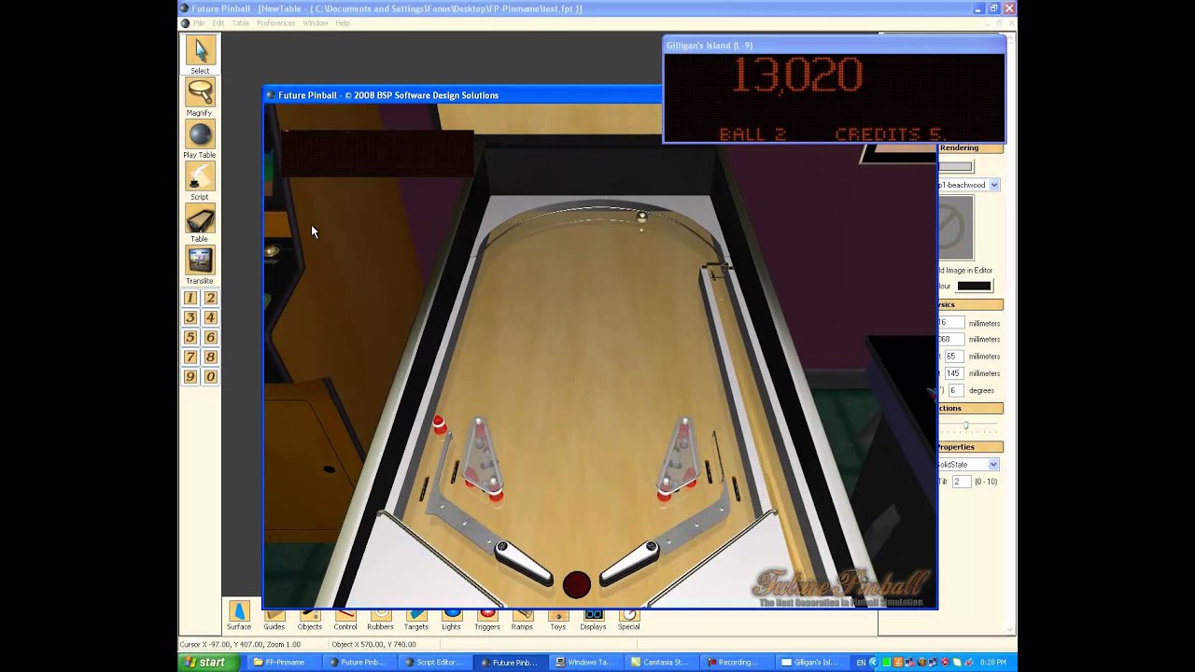1195x672 pixels.
Task: Collapse the Rendering section header
Action: click(970, 148)
